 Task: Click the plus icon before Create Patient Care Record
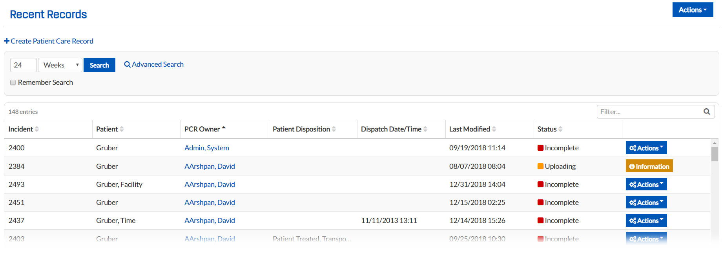[x=7, y=41]
